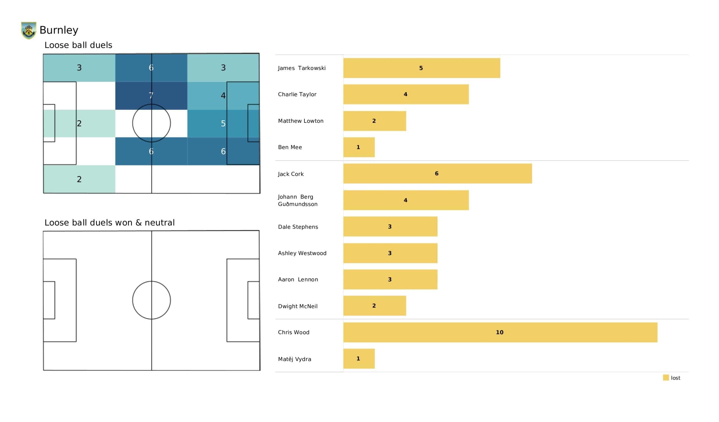This screenshot has width=719, height=422.
Task: Click the Charlie Taylor player label
Action: coord(297,94)
